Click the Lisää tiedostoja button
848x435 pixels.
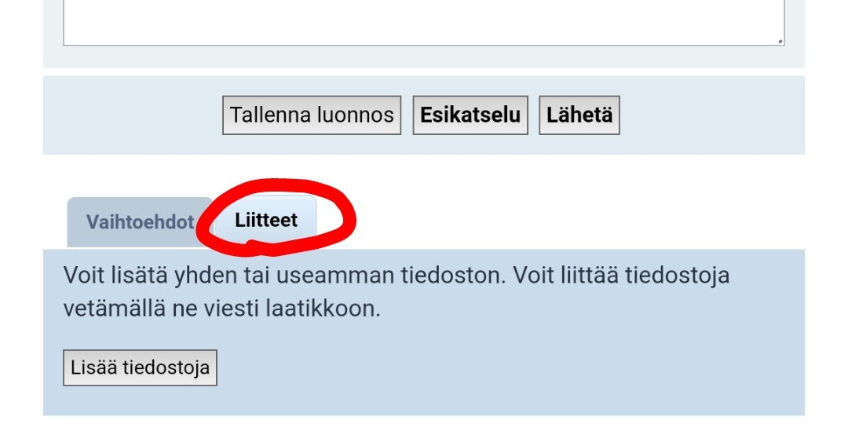140,367
